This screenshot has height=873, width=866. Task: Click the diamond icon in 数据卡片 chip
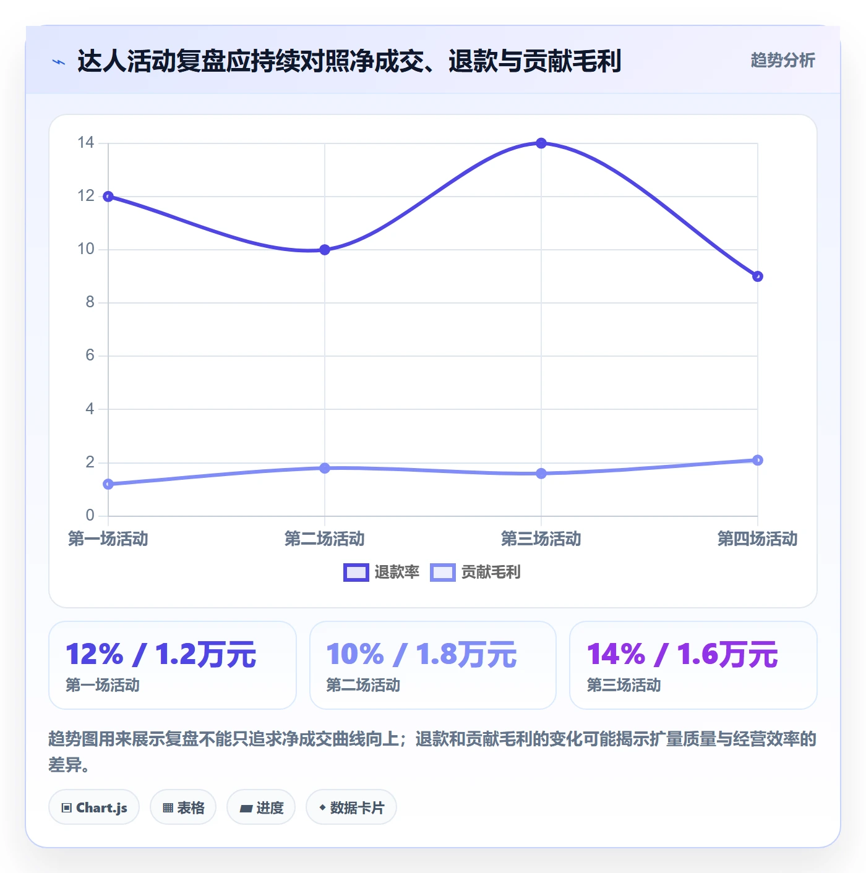click(322, 807)
